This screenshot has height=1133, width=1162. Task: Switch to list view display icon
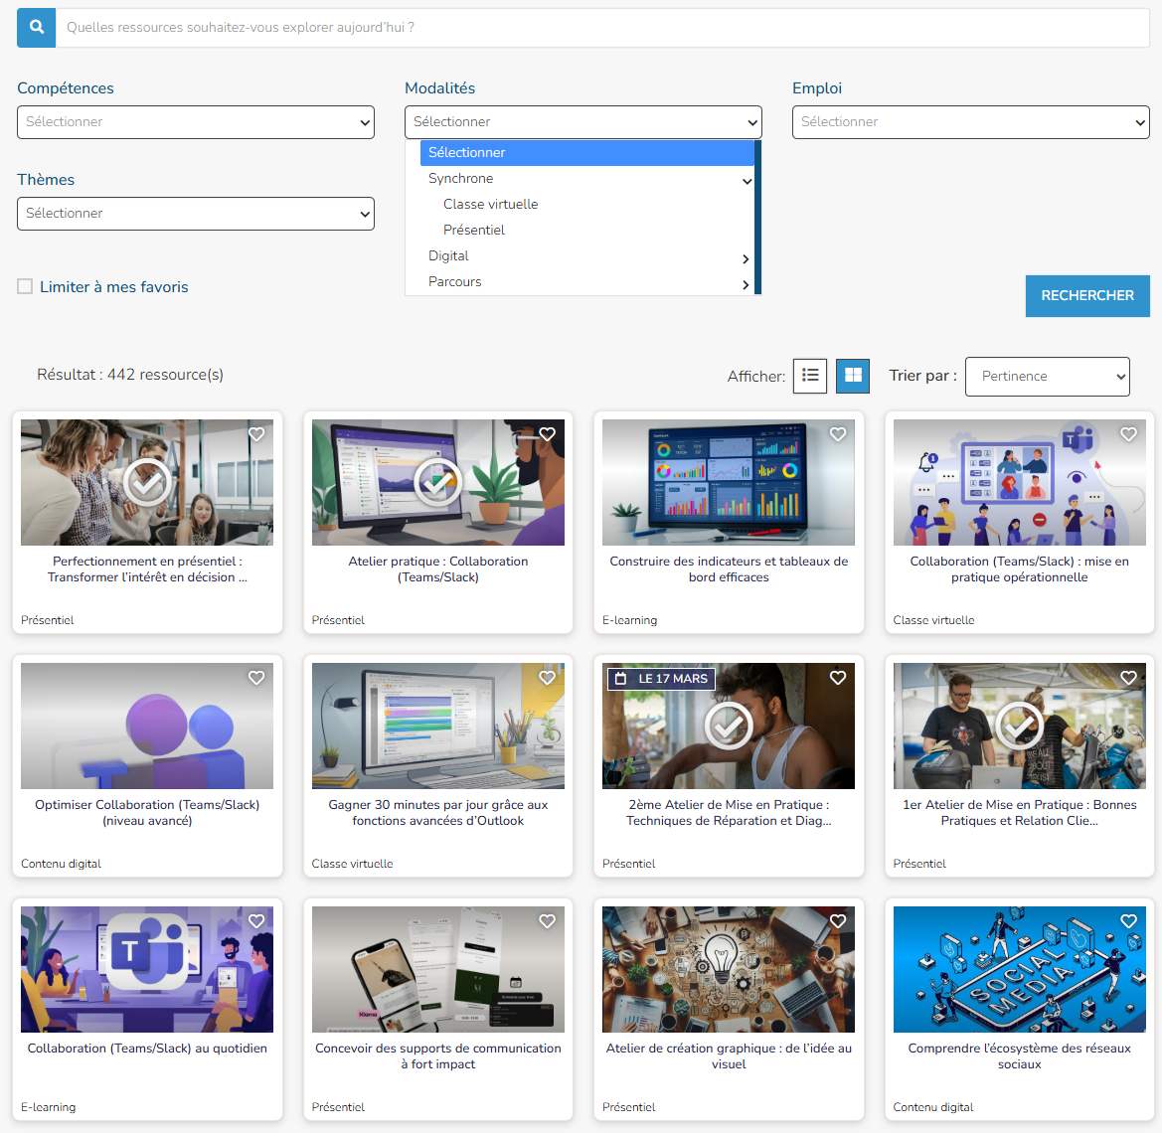click(x=810, y=376)
